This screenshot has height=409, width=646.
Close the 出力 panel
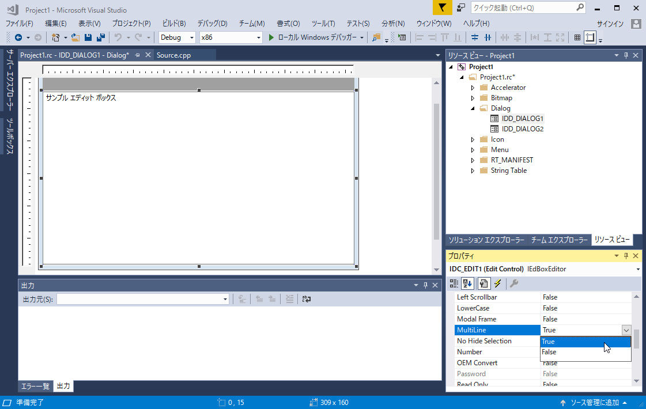click(x=435, y=285)
